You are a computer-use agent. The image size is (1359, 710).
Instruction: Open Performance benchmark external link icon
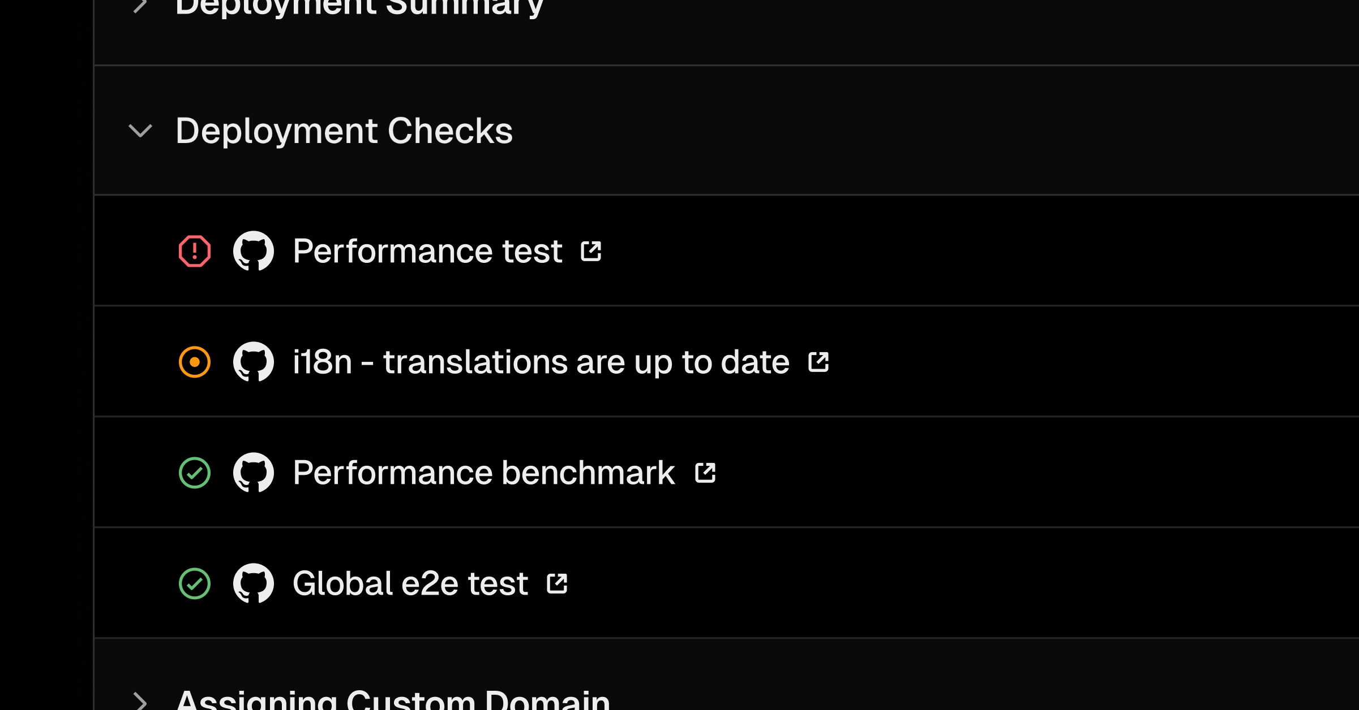point(705,473)
